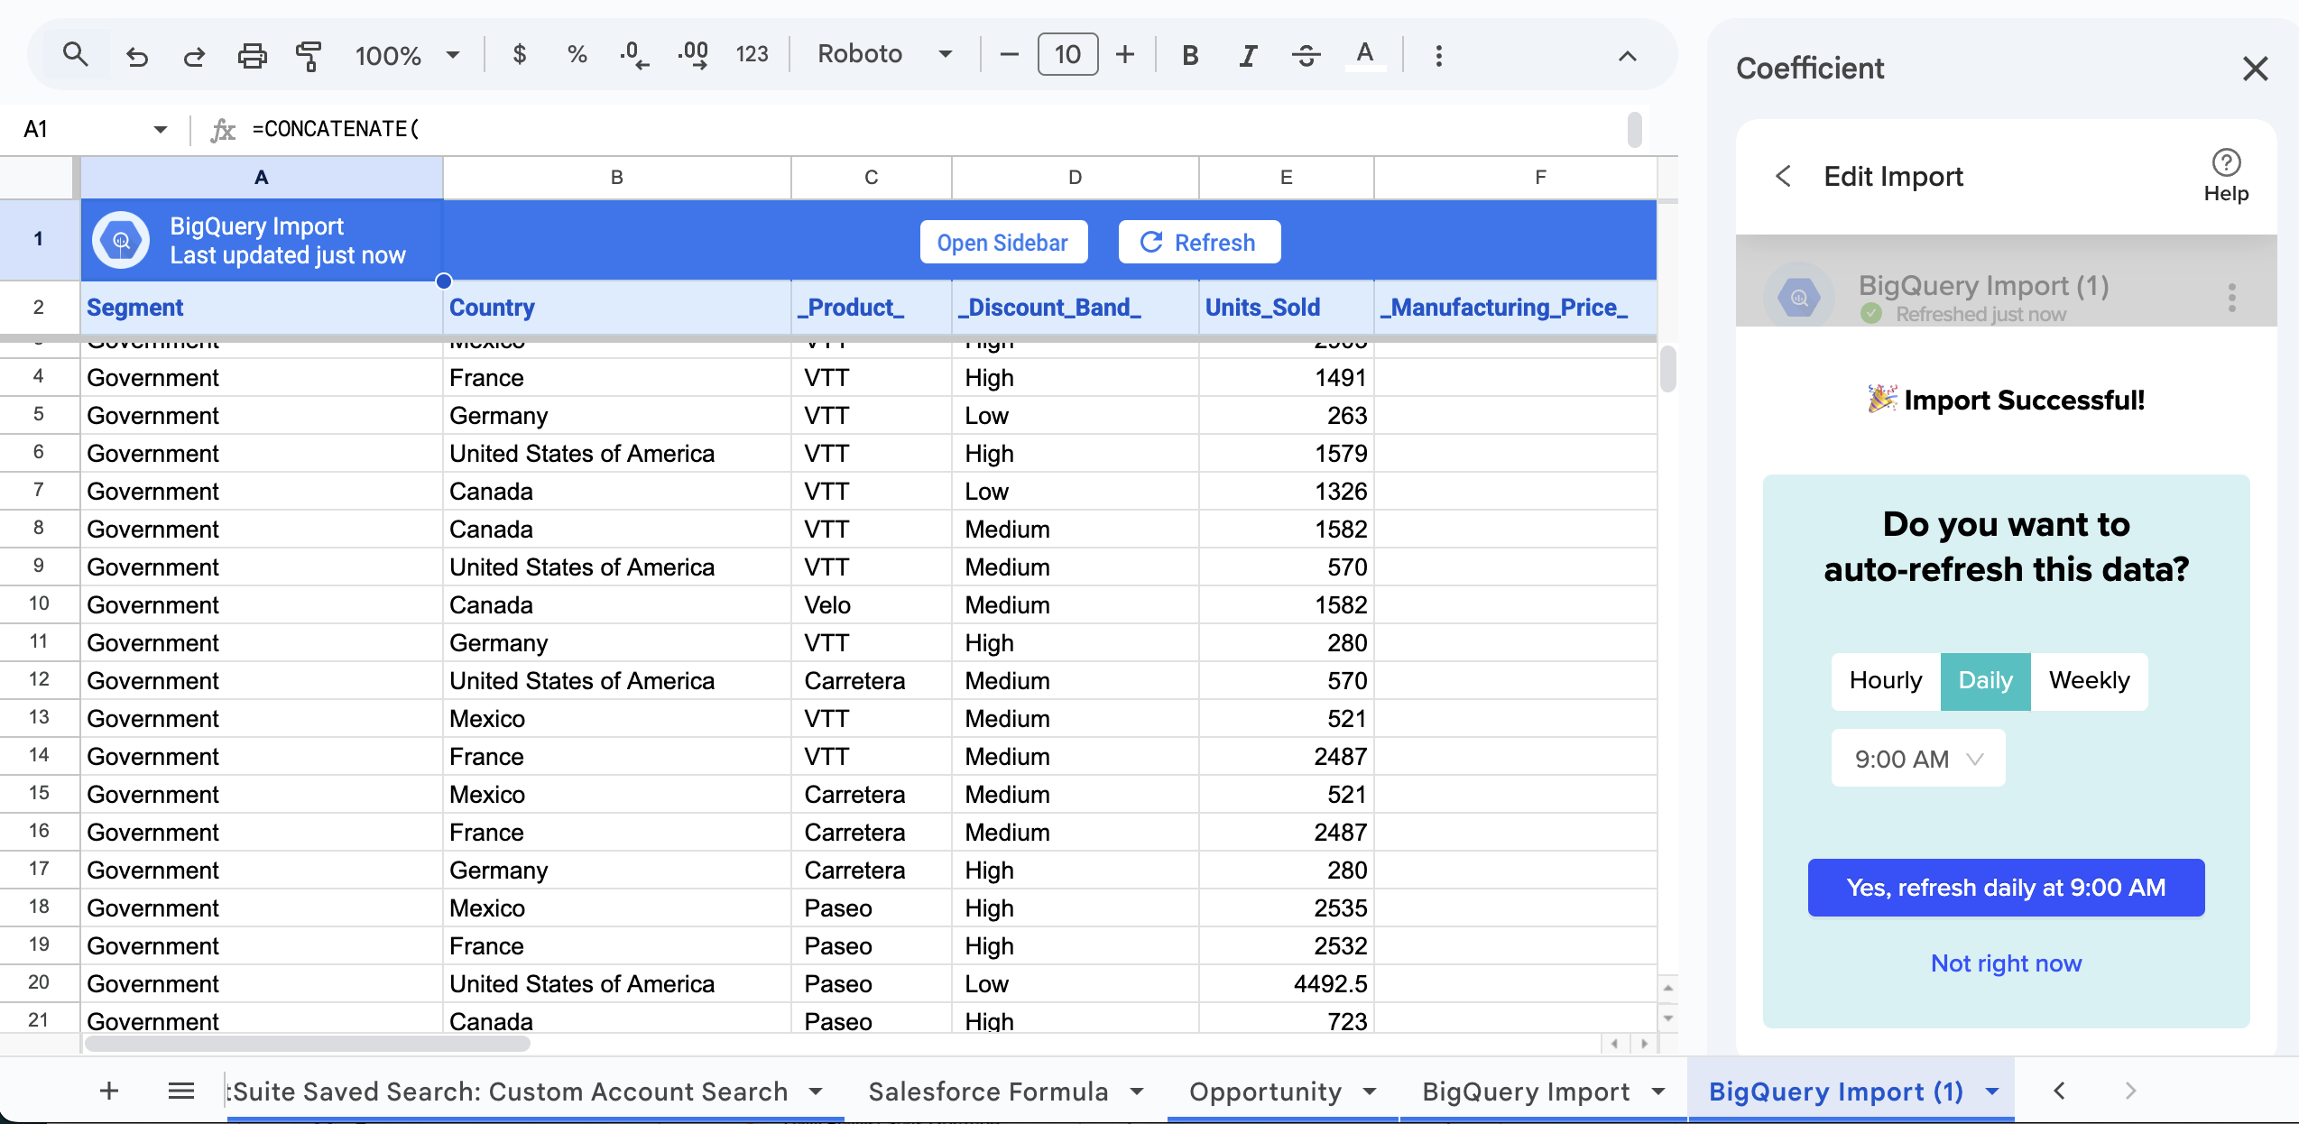
Task: Open the text color picker
Action: pyautogui.click(x=1364, y=56)
